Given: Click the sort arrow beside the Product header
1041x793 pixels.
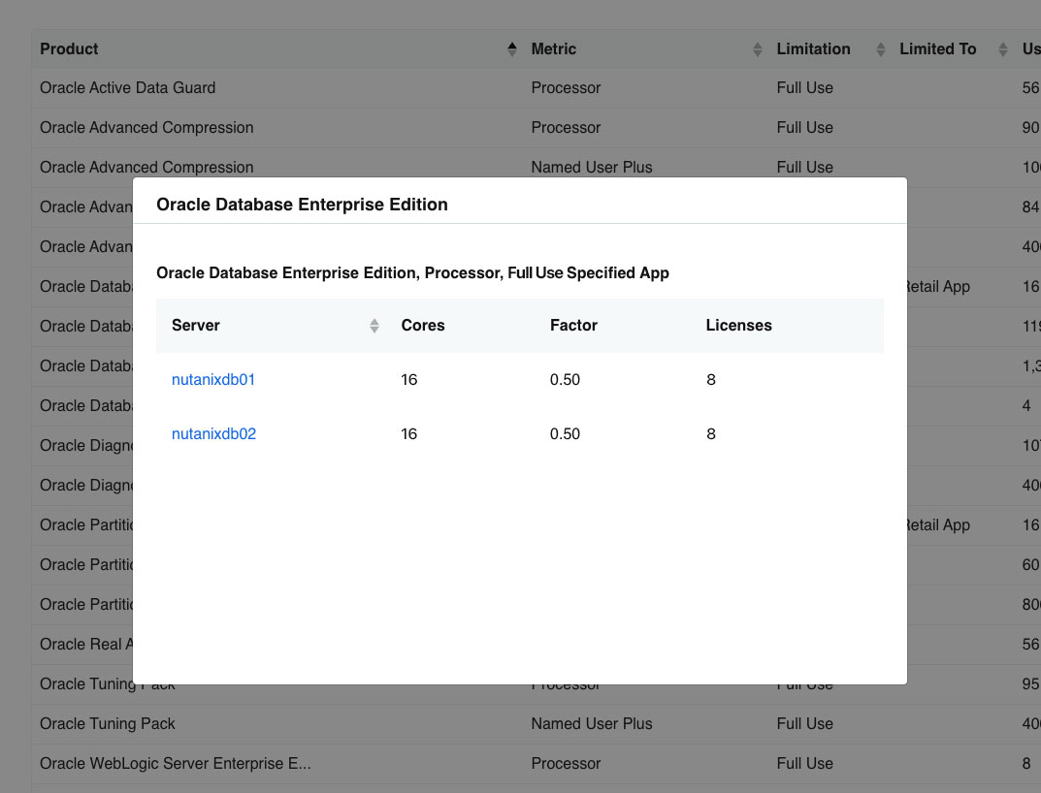Looking at the screenshot, I should (x=512, y=48).
